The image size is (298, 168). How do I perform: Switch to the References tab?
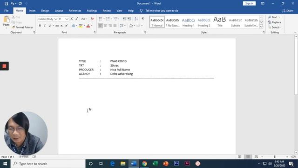pos(75,11)
